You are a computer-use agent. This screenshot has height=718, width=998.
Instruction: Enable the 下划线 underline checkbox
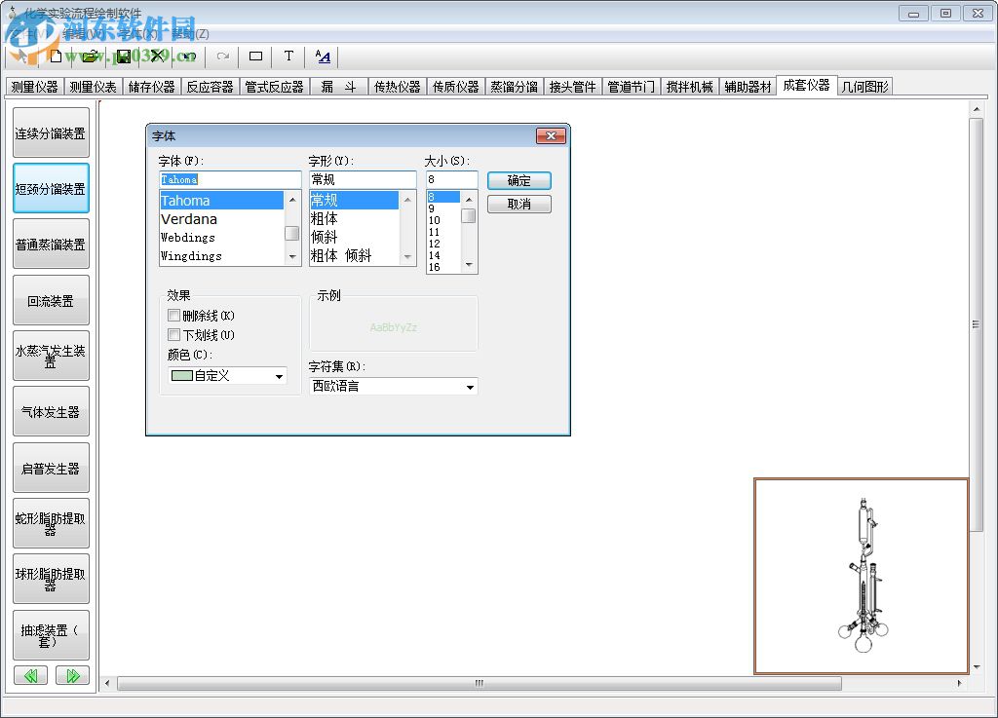[x=173, y=332]
